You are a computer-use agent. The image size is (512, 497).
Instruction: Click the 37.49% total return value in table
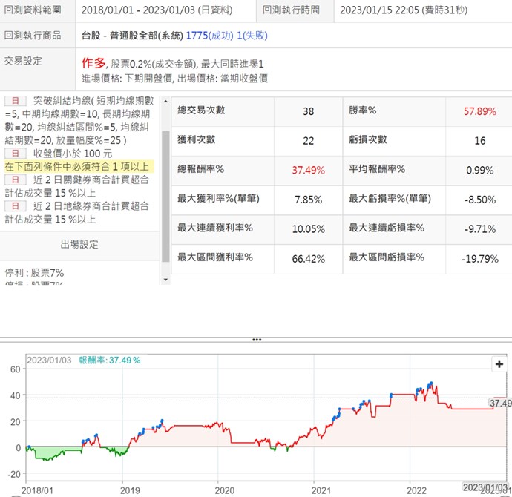point(308,170)
